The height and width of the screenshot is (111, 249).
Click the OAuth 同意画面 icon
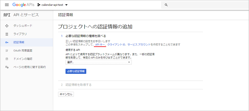pos(7,51)
